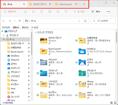The image size is (118, 105).
Task: Open the 並べ替え sort dropdown
Action: 80,12
